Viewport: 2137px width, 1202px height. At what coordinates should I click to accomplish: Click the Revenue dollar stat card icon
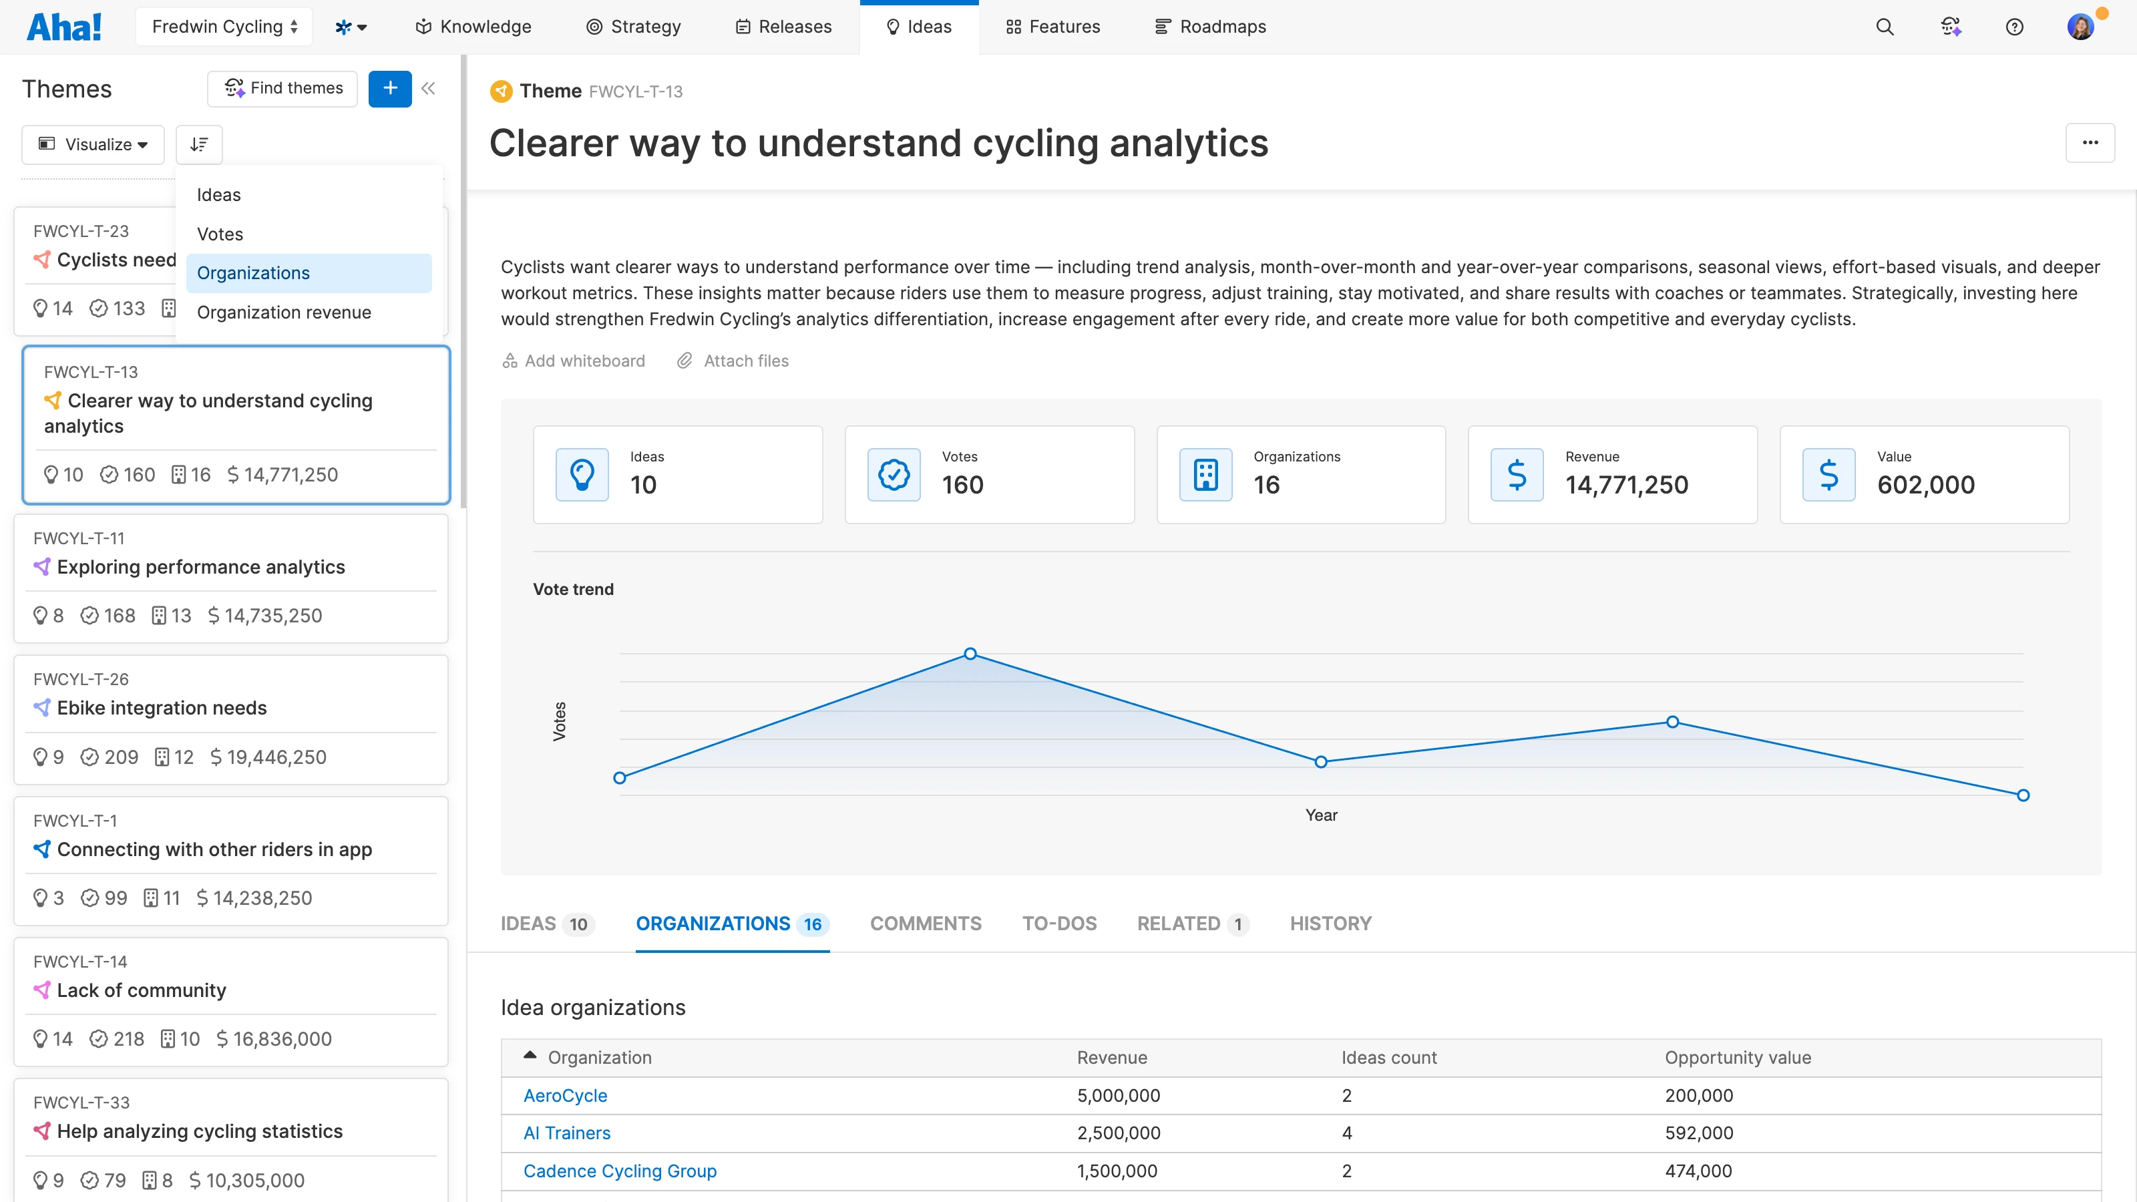1517,475
